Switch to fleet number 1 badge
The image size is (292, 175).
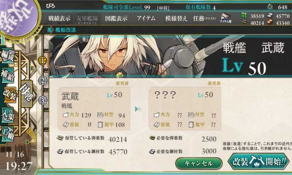pyautogui.click(x=43, y=61)
